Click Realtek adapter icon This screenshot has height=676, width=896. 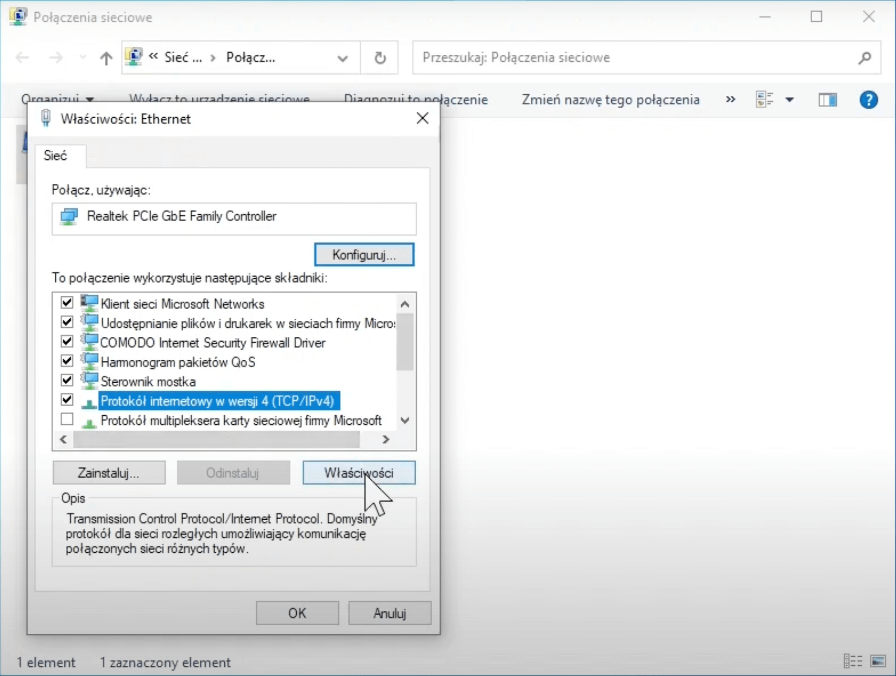coord(69,217)
